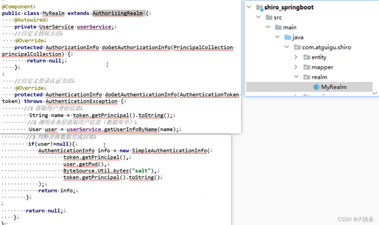Click 'String name' variable declaration
379x225 pixels.
47,115
